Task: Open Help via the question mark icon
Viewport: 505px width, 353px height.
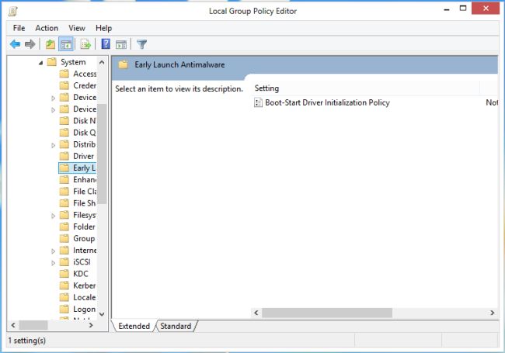Action: click(x=106, y=44)
